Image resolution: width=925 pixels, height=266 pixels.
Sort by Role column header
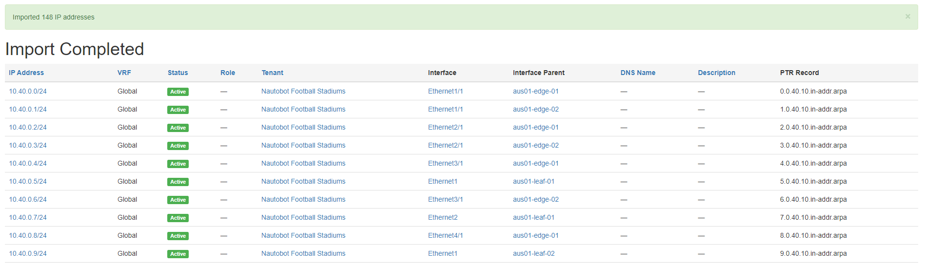pos(227,73)
